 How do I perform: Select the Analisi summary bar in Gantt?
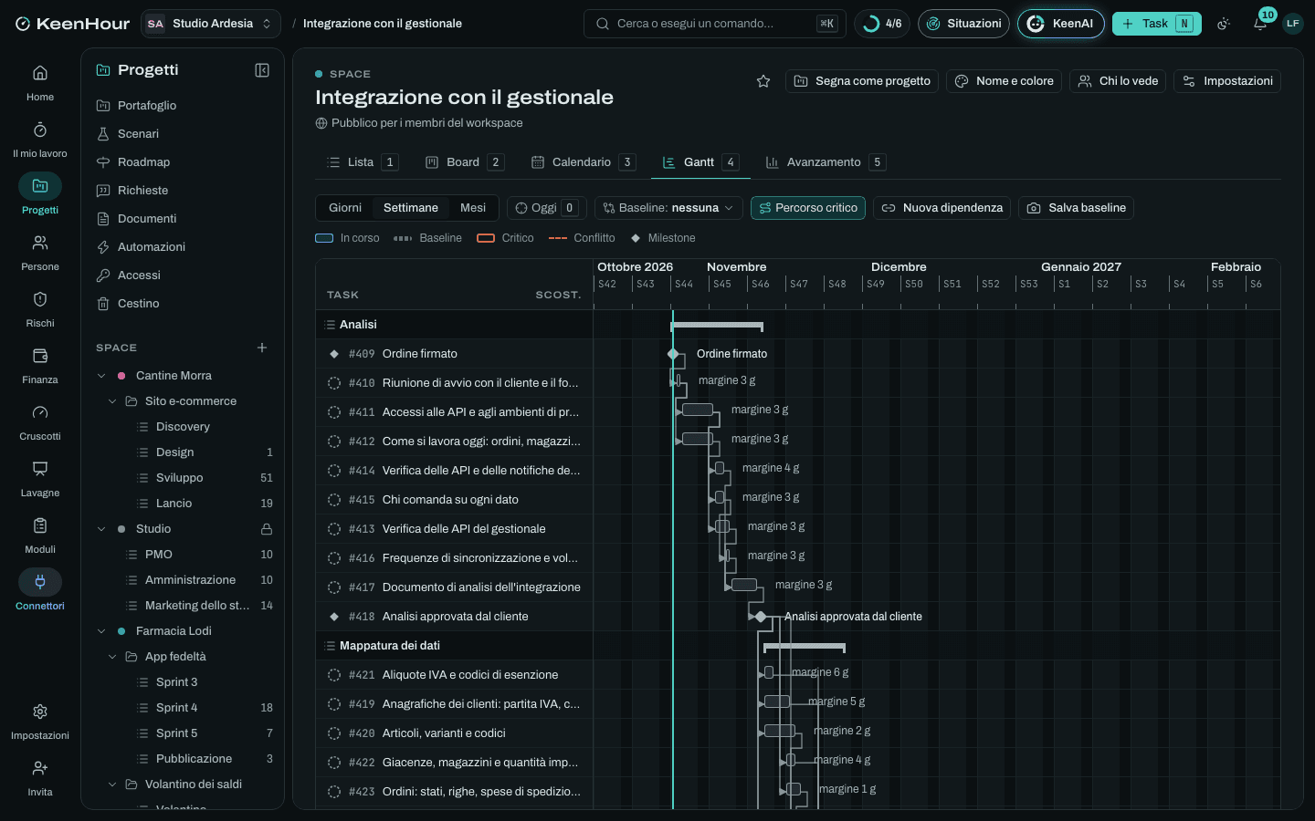click(717, 325)
